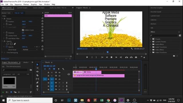Viewport: 183px width, 103px height.
Task: Toggle animation stopwatch for Rotation
Action: pos(7,33)
